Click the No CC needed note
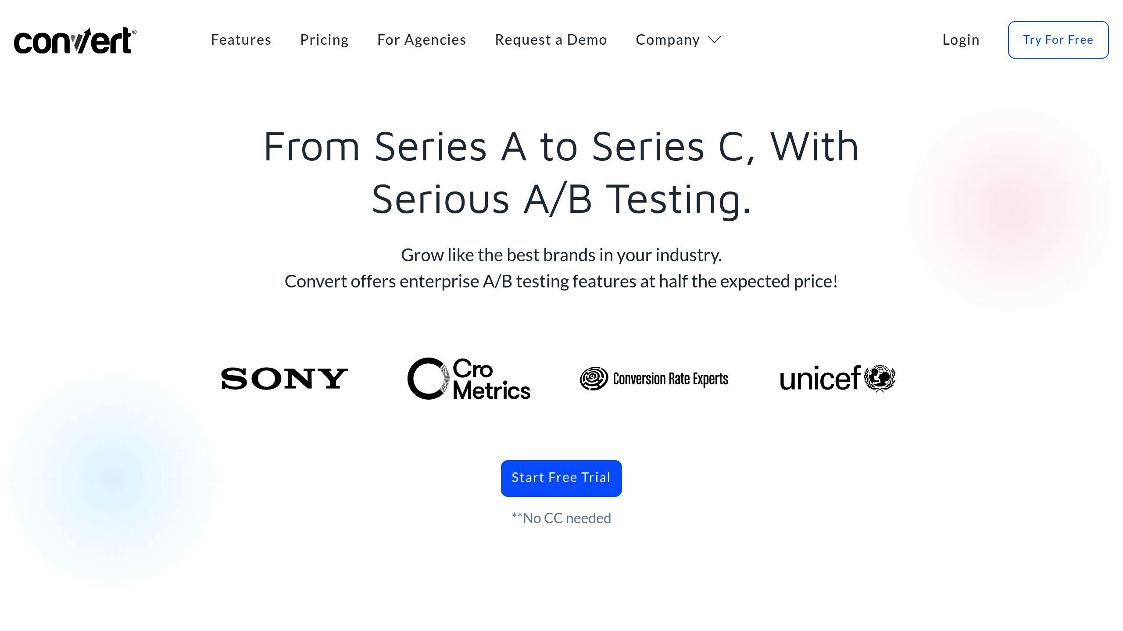 click(561, 518)
